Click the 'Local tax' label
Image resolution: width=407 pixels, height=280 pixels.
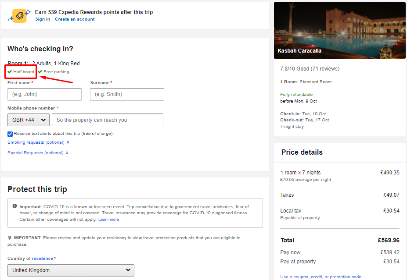point(291,211)
